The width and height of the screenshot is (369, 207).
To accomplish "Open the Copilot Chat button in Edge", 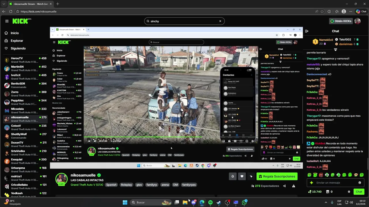I will click(x=362, y=11).
